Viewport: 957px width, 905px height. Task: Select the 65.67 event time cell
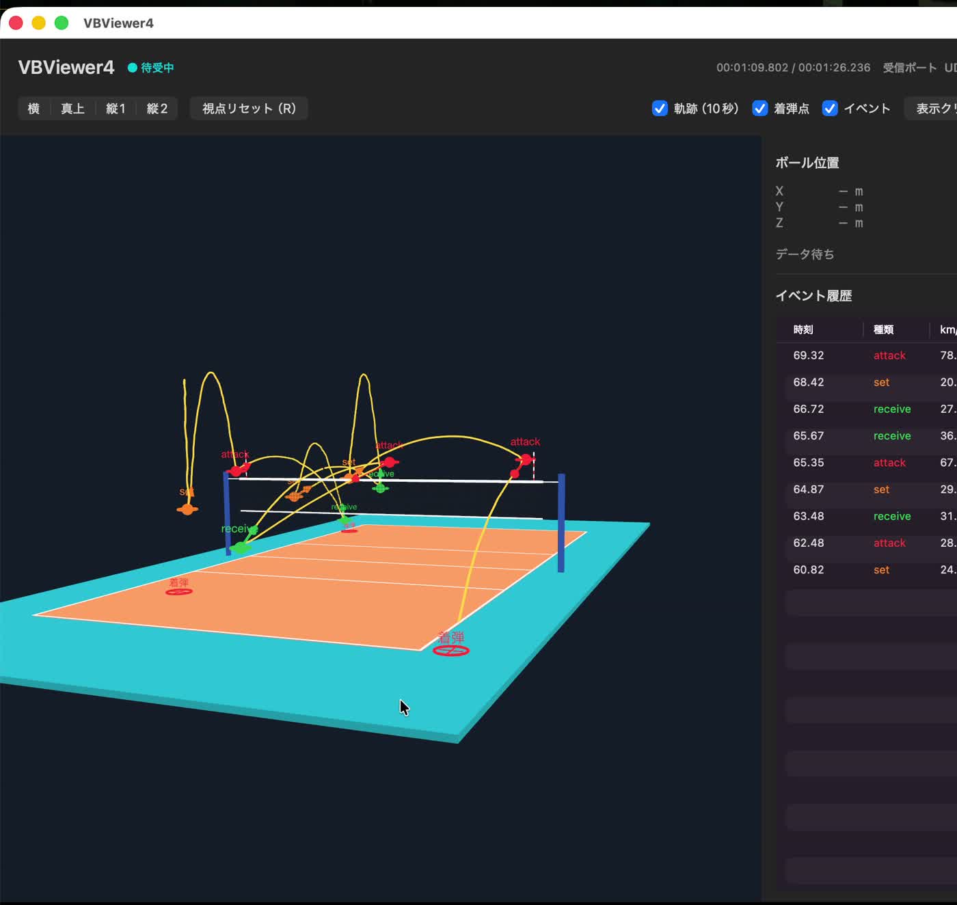809,435
